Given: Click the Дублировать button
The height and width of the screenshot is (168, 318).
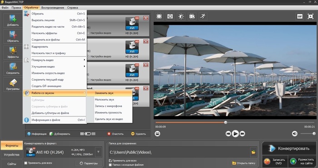Looking at the screenshot, I should click(60, 134).
